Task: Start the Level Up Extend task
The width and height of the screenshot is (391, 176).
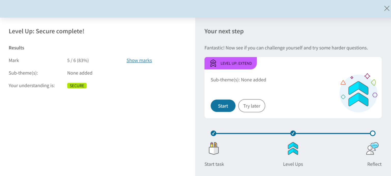Action: pos(223,106)
